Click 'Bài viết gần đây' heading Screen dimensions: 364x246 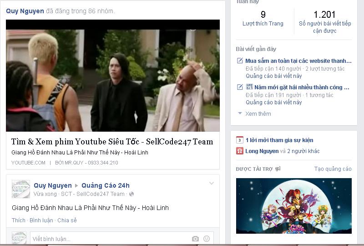coord(256,49)
